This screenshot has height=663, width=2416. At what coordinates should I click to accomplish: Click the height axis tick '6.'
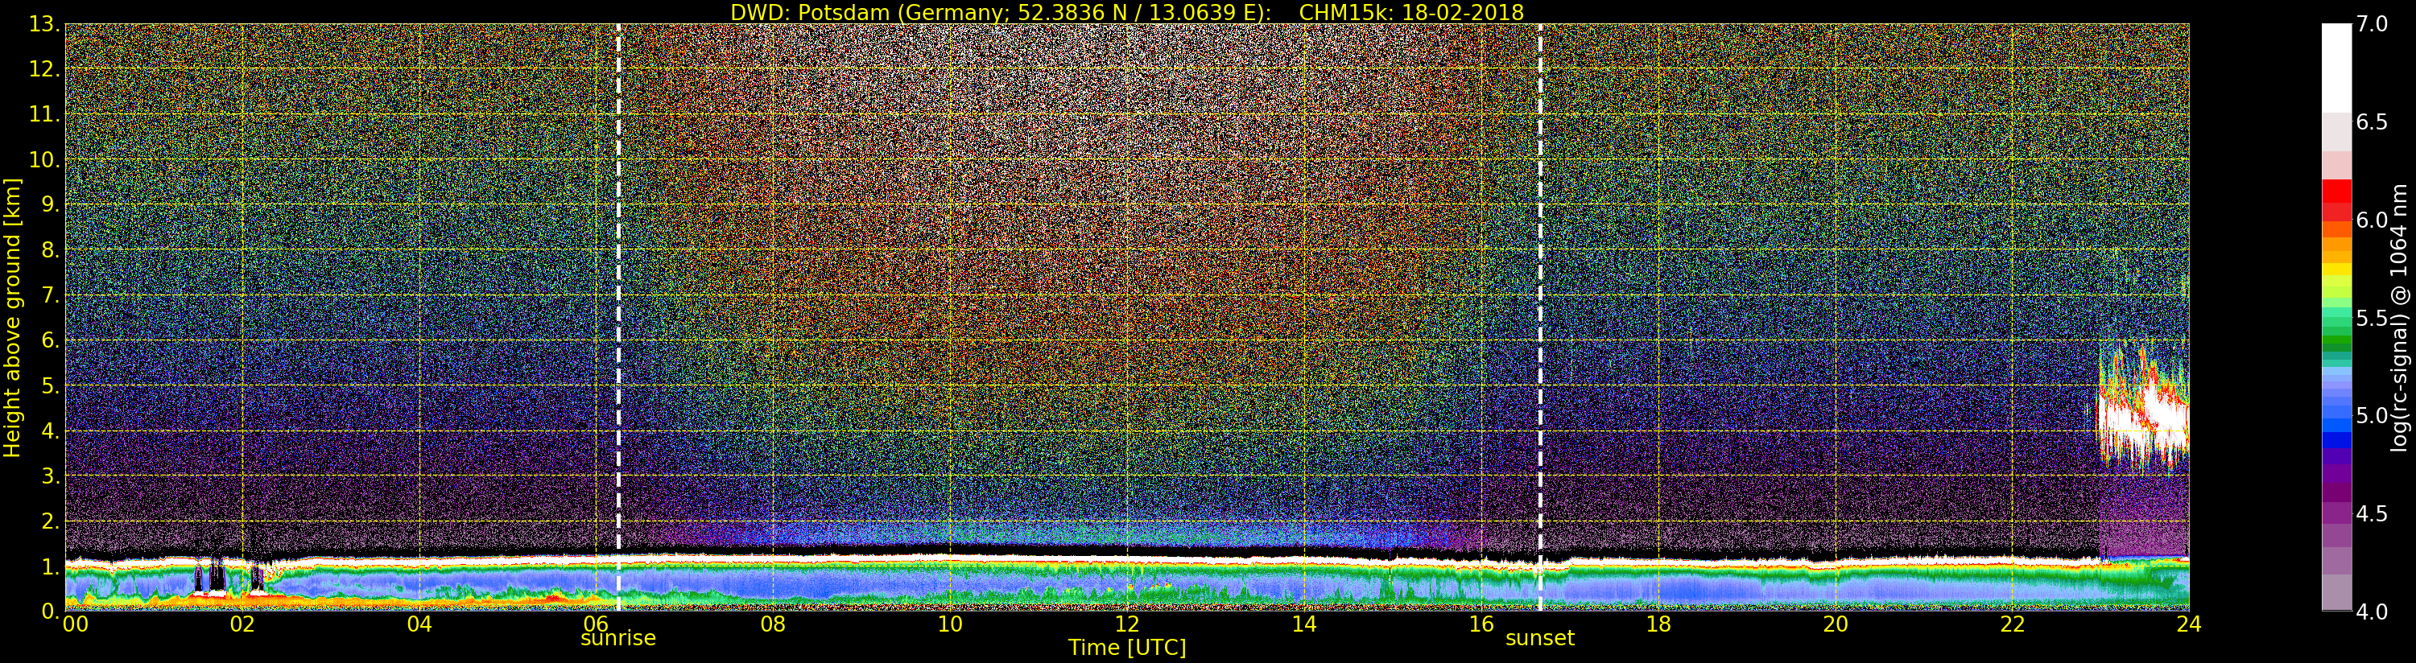coord(51,340)
